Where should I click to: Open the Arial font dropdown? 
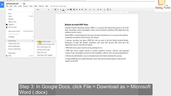[x=41, y=10]
